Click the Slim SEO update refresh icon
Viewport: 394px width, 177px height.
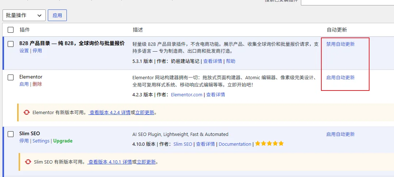coord(28,162)
